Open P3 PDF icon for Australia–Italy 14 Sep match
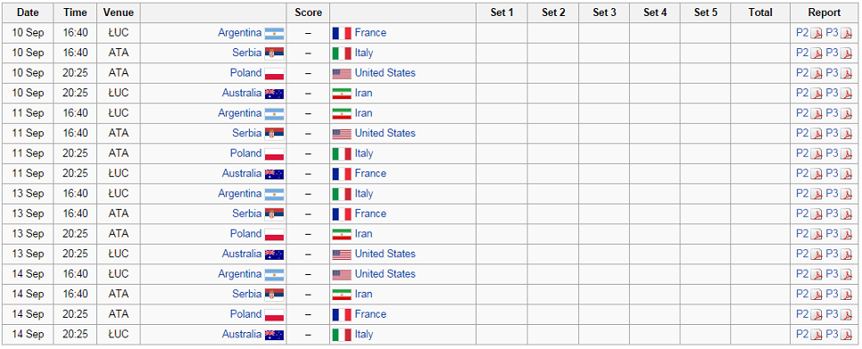The image size is (862, 349). (846, 335)
